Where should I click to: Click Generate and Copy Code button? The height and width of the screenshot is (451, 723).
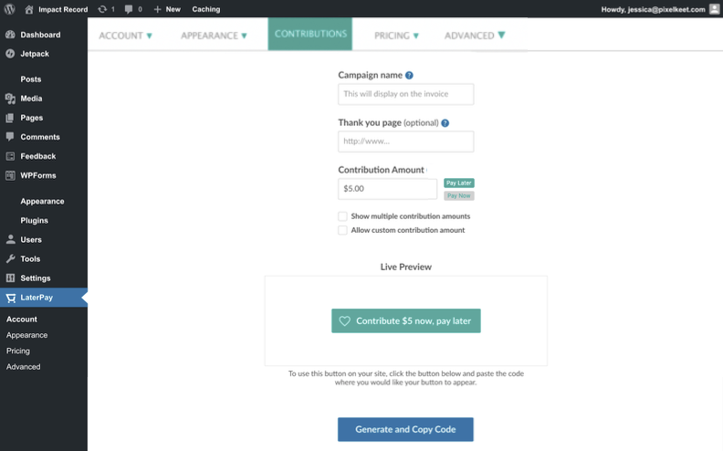(405, 429)
